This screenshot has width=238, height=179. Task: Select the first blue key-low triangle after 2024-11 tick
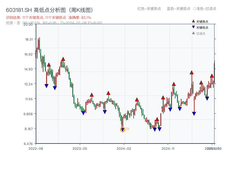click(x=170, y=109)
